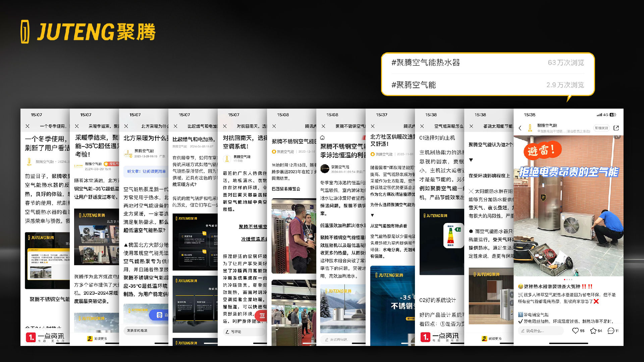Tap the overlay text '拒绝电费昂贵的空气能'
Screen dimensions: 644x362
pos(569,172)
